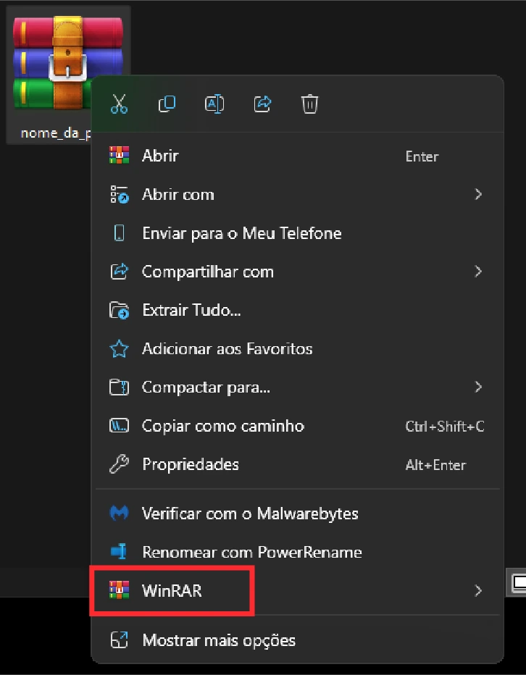Click the Share icon in top row
Viewport: 526px width, 675px height.
click(262, 104)
